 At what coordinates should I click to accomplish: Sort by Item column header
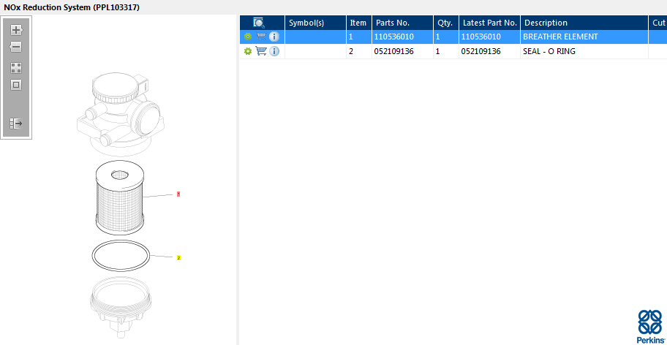[359, 23]
